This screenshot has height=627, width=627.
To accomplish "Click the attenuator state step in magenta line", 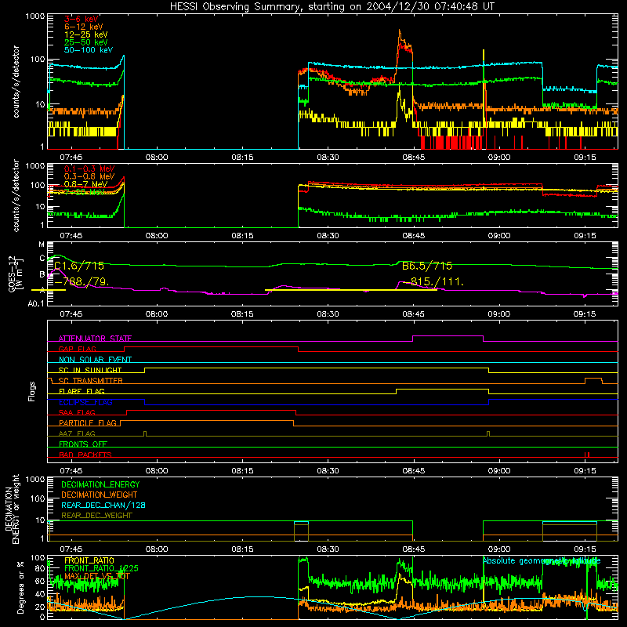I will [x=448, y=336].
